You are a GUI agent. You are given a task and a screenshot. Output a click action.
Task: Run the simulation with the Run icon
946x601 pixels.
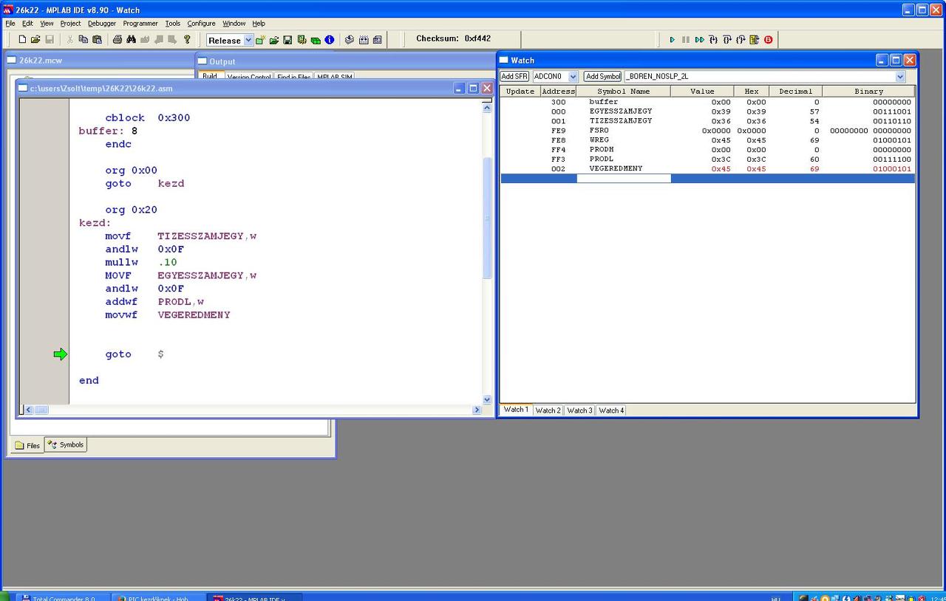672,40
